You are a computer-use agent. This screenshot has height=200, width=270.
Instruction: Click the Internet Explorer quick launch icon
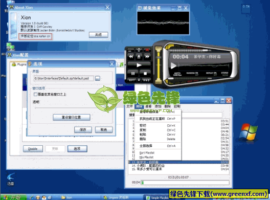[x=32, y=197]
